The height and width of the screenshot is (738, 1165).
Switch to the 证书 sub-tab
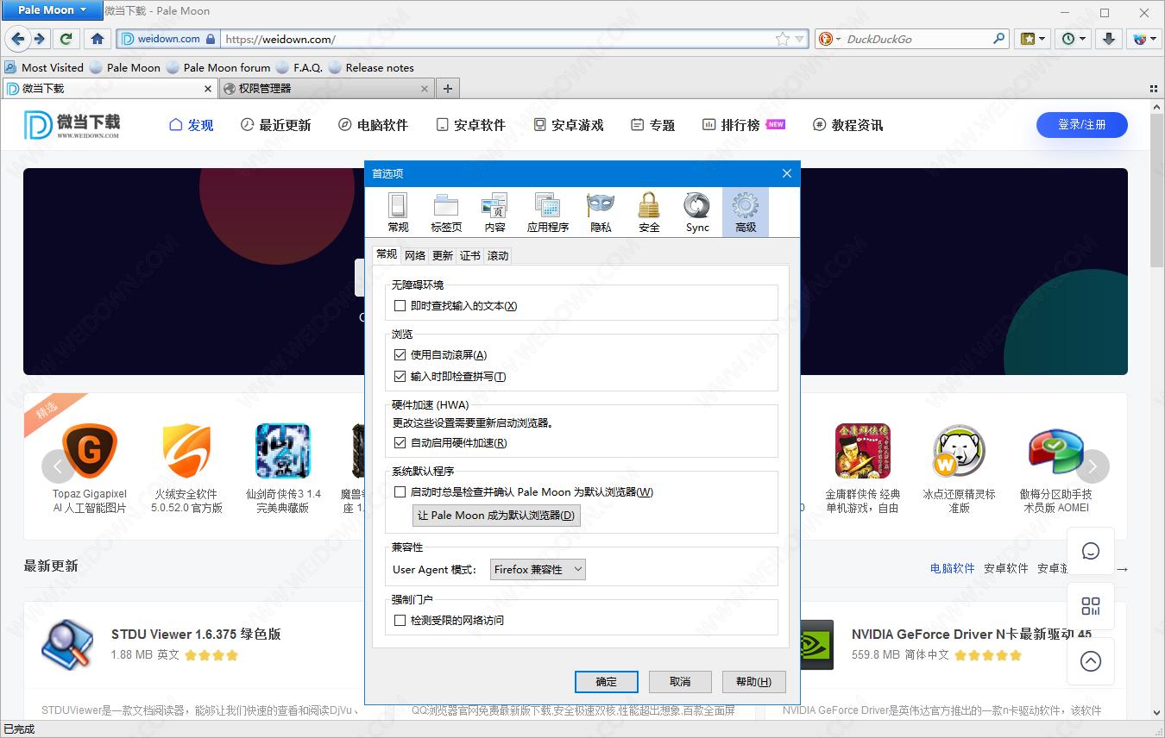pyautogui.click(x=470, y=255)
